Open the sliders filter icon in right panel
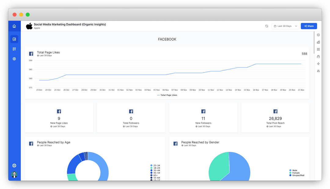 [x=318, y=71]
